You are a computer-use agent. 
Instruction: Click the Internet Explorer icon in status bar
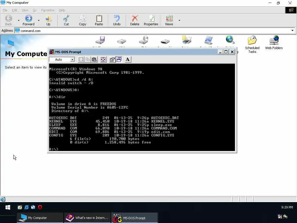pos(3,199)
